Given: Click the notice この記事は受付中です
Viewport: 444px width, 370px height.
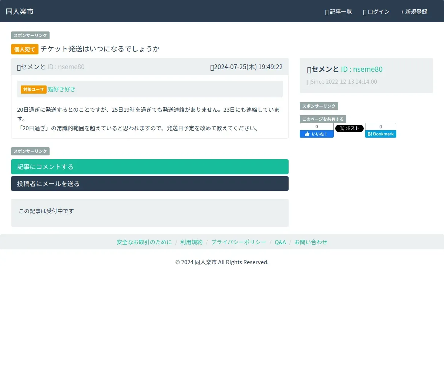Looking at the screenshot, I should point(46,211).
